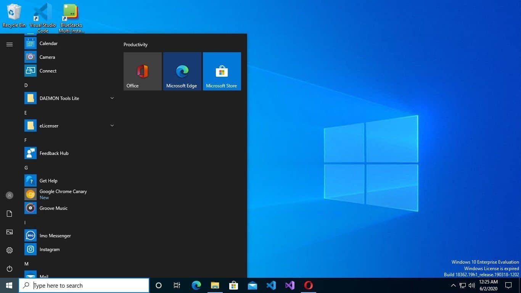
Task: Open the Get Help app icon
Action: (31, 181)
